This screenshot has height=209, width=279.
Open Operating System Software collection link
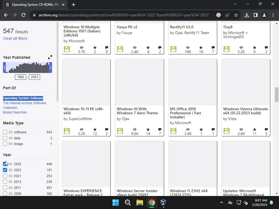(23, 98)
